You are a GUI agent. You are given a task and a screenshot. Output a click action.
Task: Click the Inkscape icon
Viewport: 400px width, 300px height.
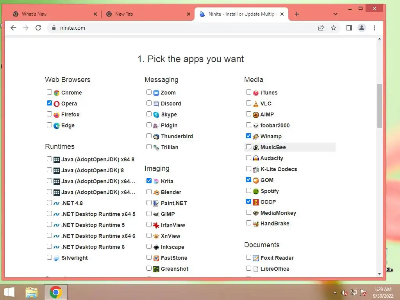click(x=156, y=247)
